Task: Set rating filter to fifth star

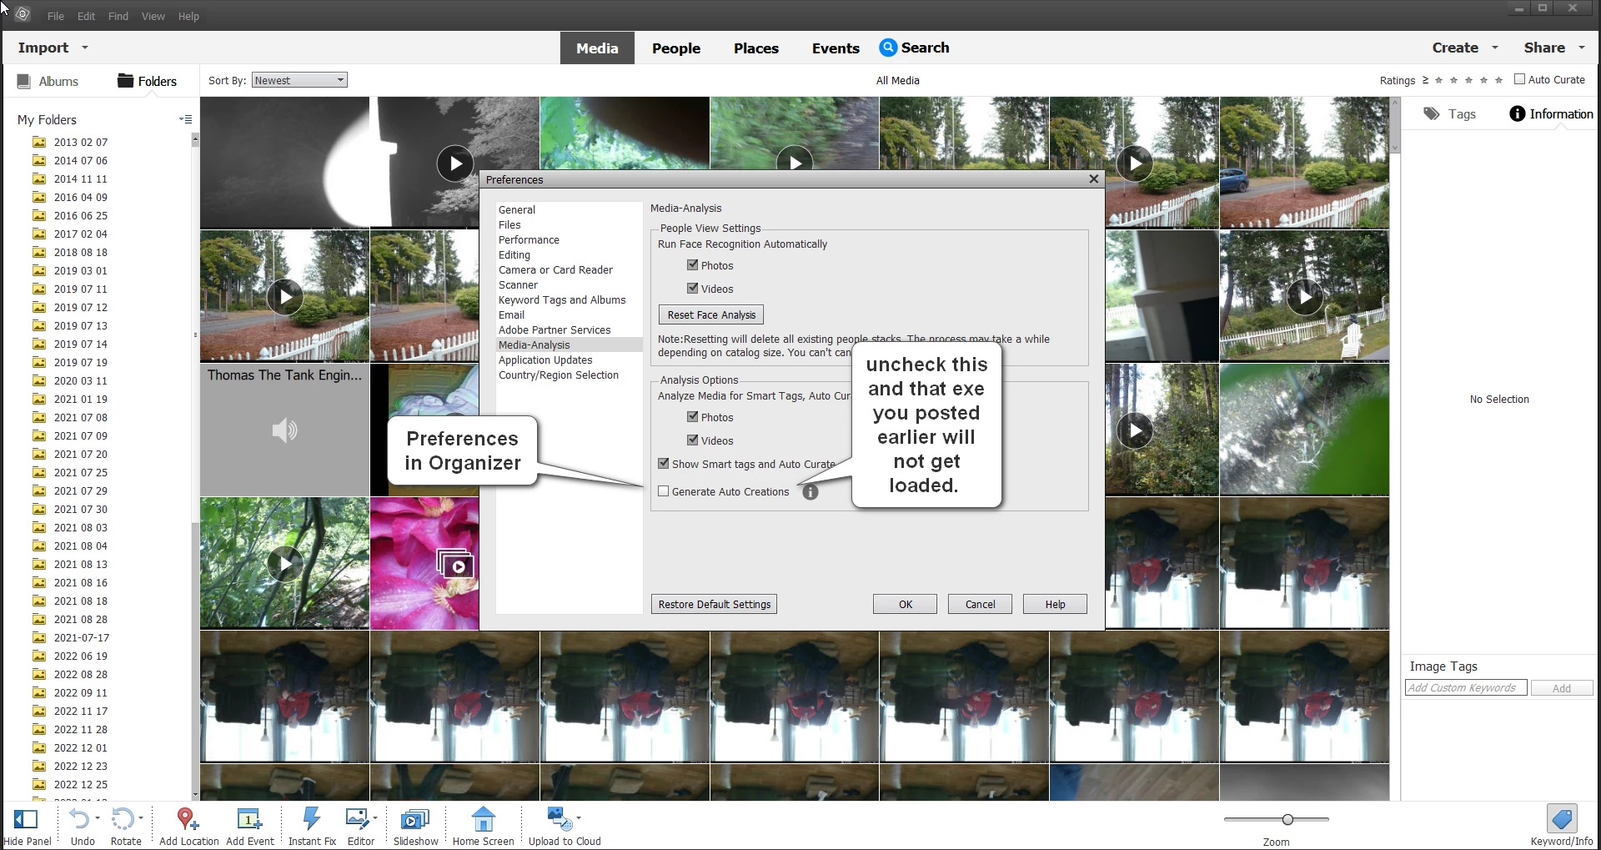Action: tap(1498, 80)
